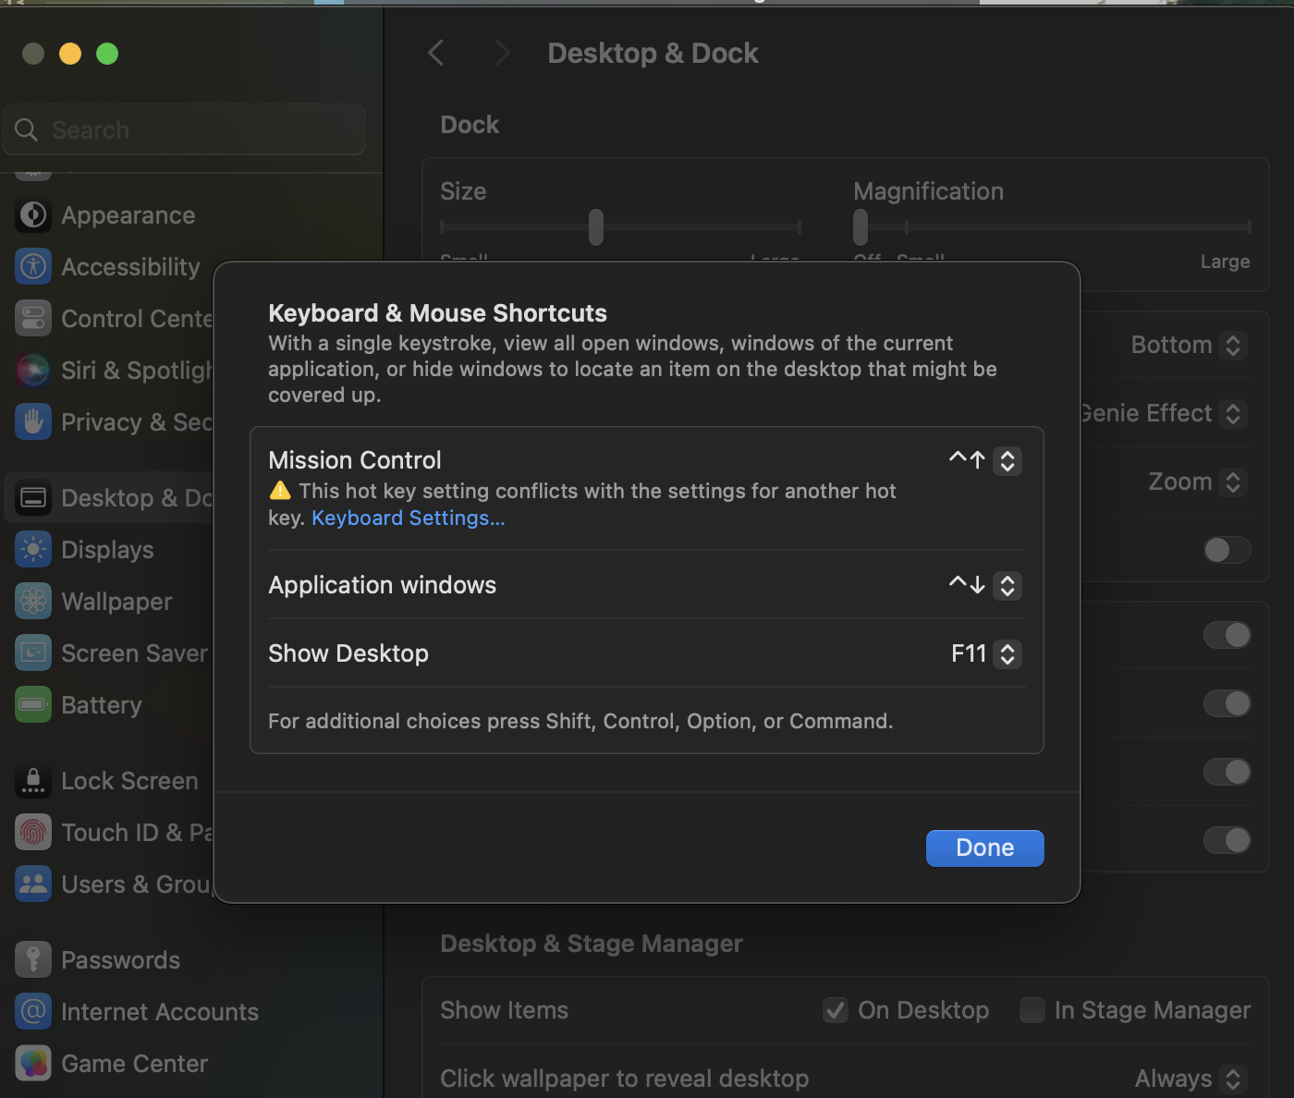Click the Passwords key icon
The image size is (1294, 1098).
click(x=33, y=960)
